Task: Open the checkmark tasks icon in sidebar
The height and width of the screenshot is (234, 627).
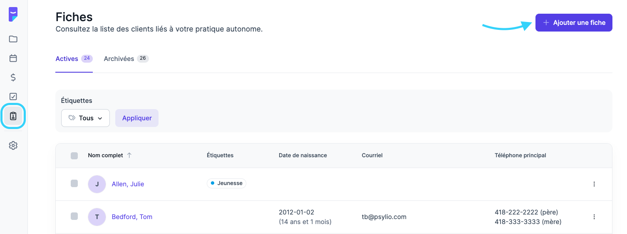Action: (13, 96)
